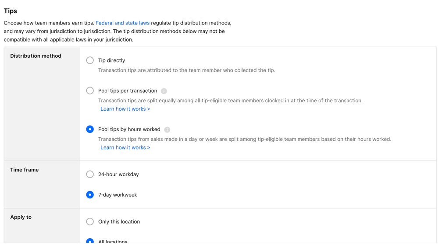Open info icon beside Pool tips per transaction
Viewport: 438px width, 244px height.
click(x=164, y=91)
